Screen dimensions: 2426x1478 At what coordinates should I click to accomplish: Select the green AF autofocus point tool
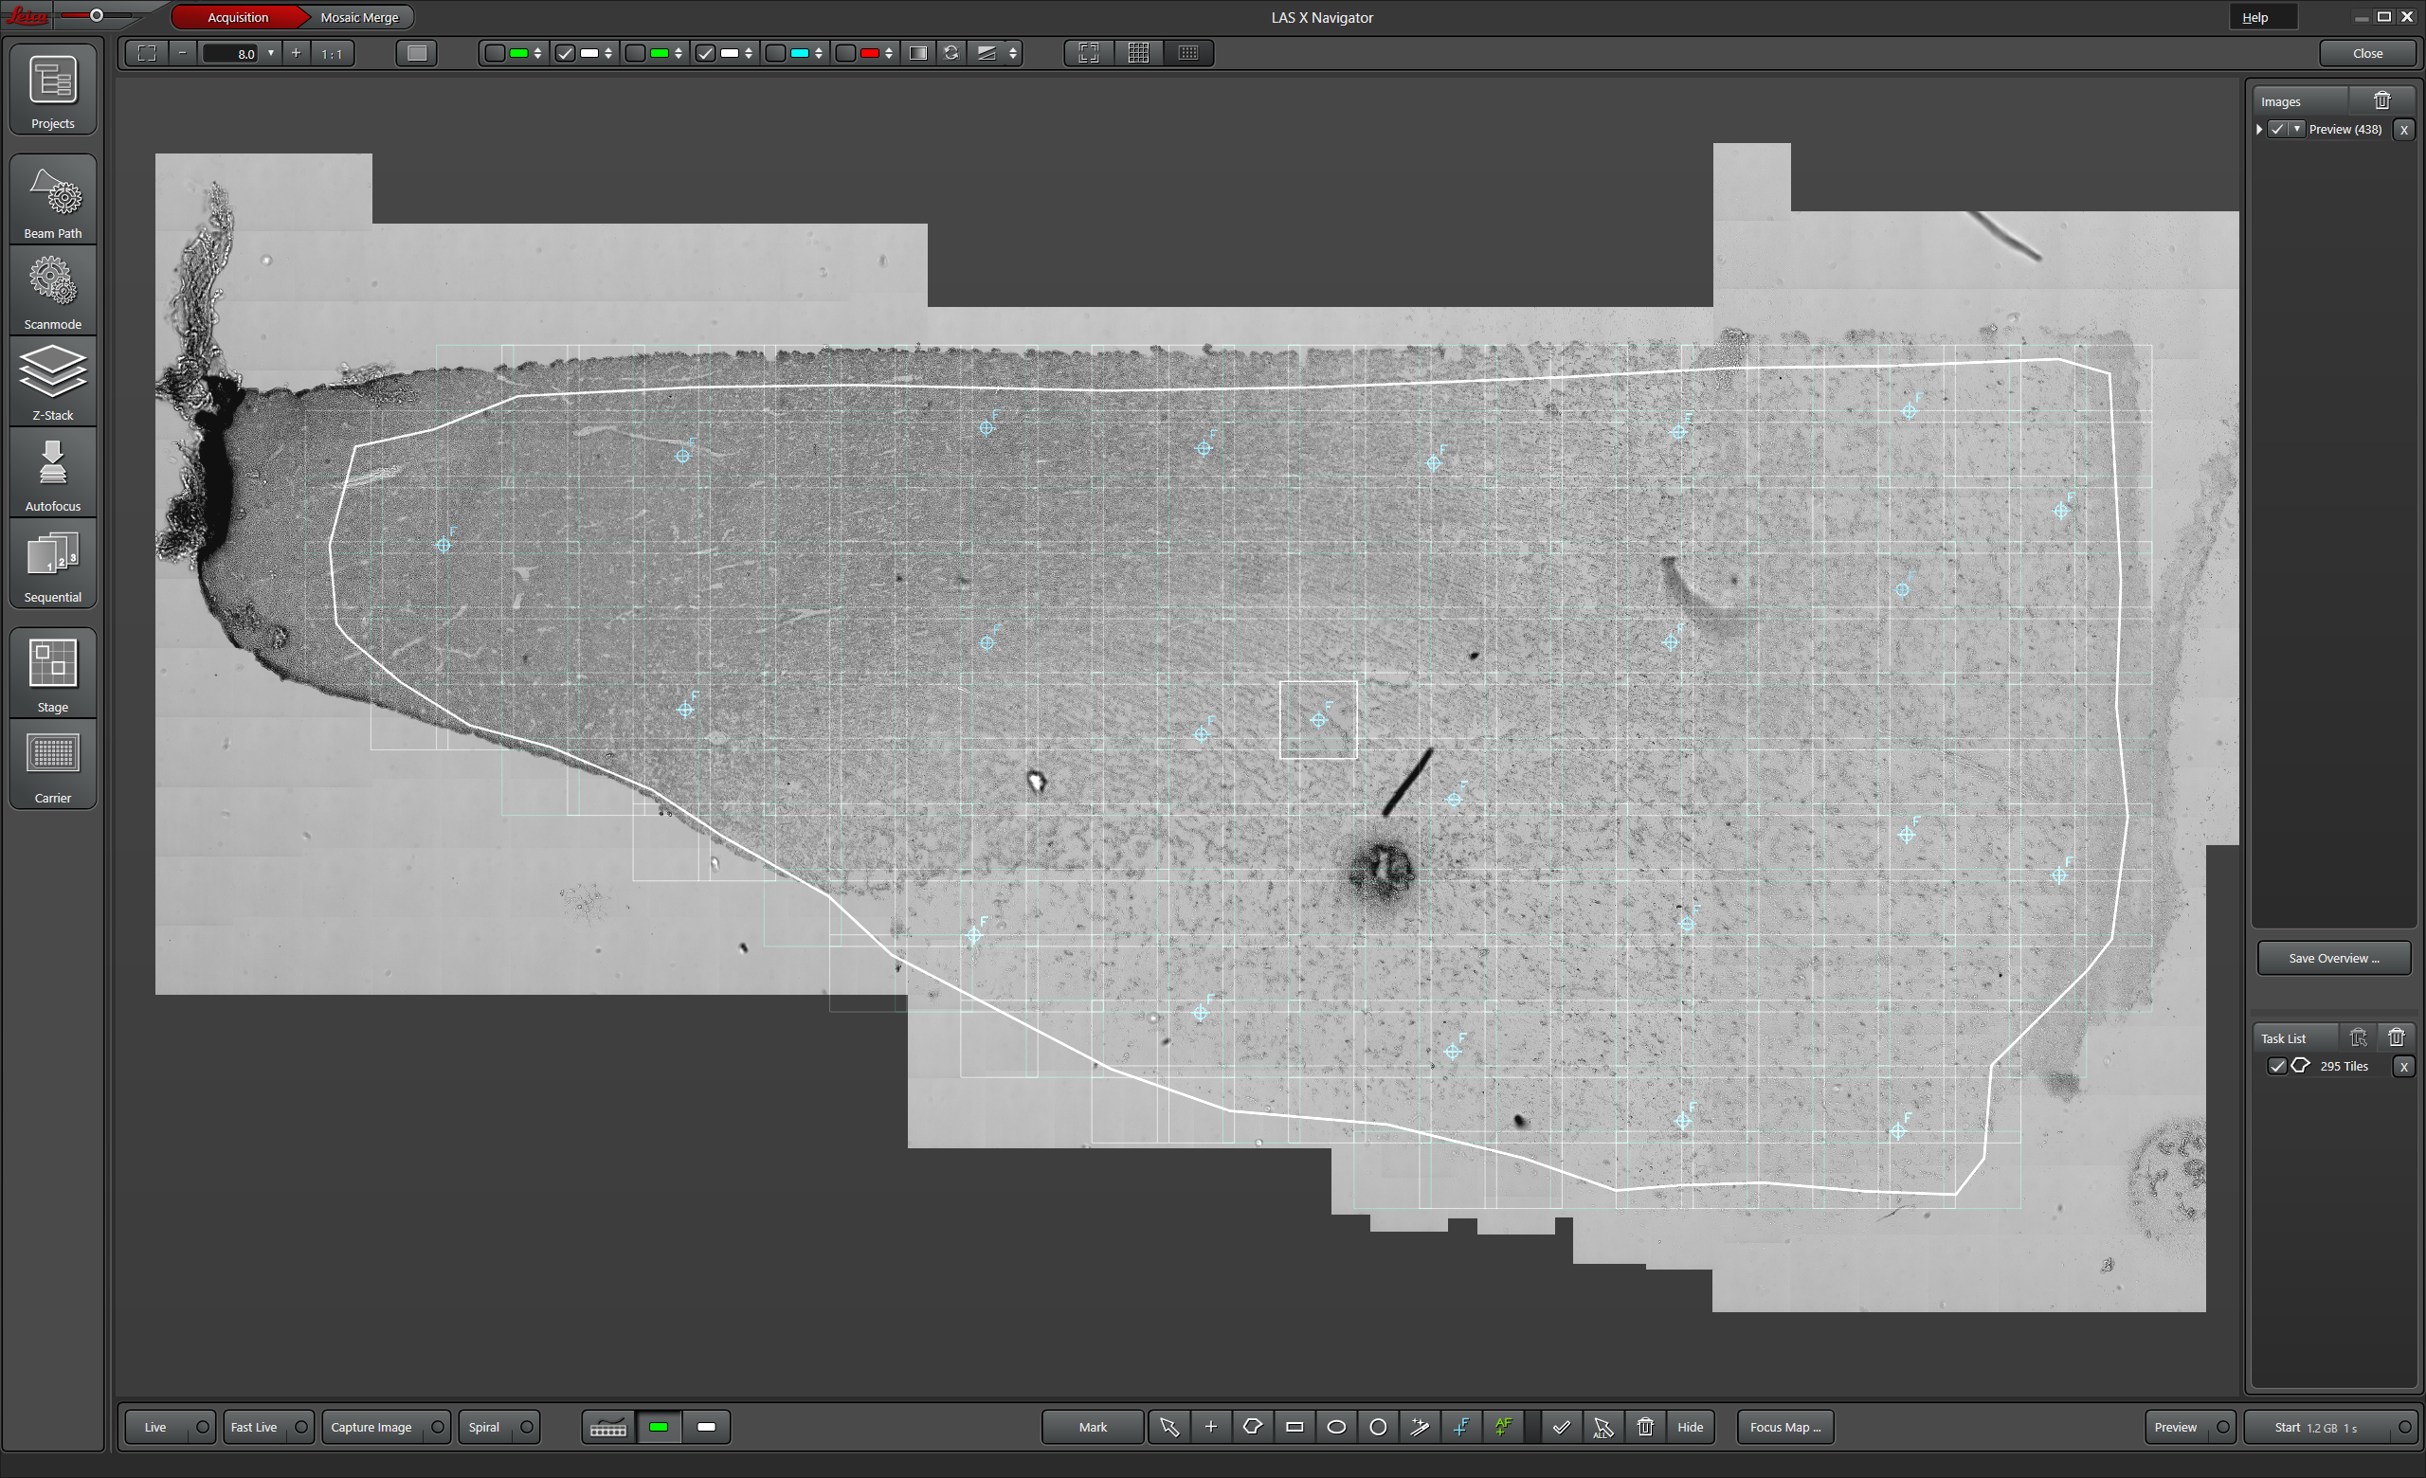(1503, 1427)
